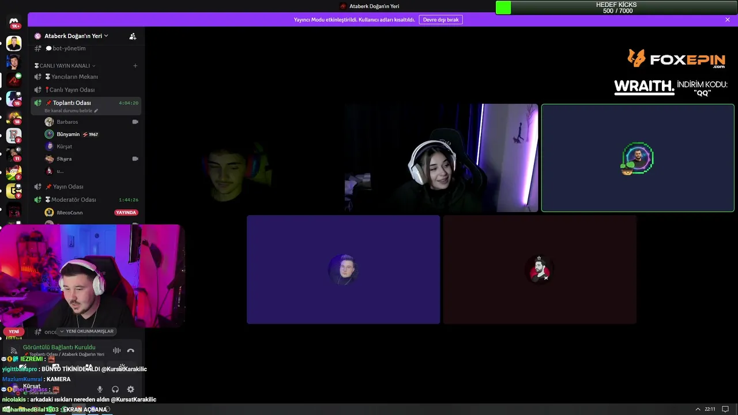Click Bünyamin name in participant list
The image size is (738, 415).
pyautogui.click(x=68, y=134)
